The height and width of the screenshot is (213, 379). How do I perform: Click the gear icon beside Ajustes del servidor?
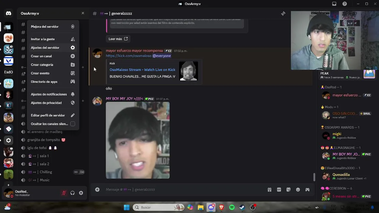(x=73, y=48)
